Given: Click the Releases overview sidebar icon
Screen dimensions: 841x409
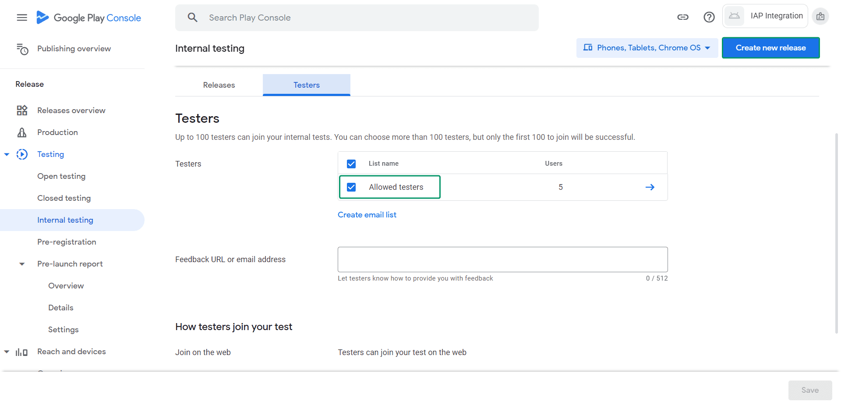Looking at the screenshot, I should tap(22, 110).
